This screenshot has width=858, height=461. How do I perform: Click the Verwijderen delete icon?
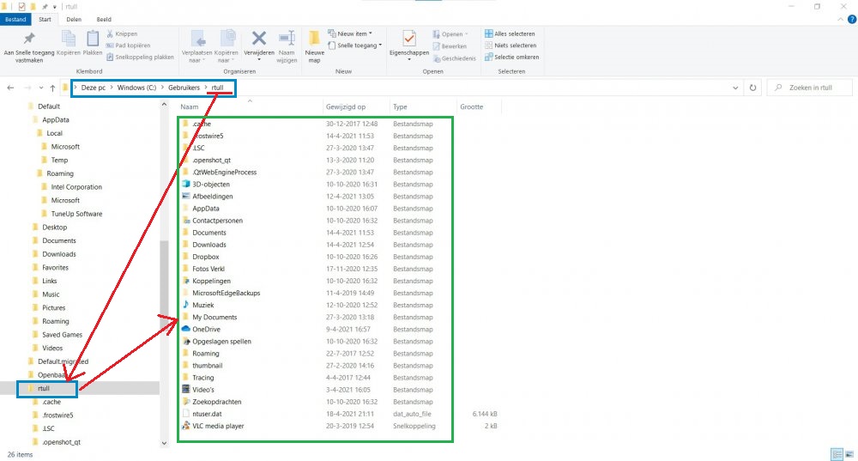(258, 41)
